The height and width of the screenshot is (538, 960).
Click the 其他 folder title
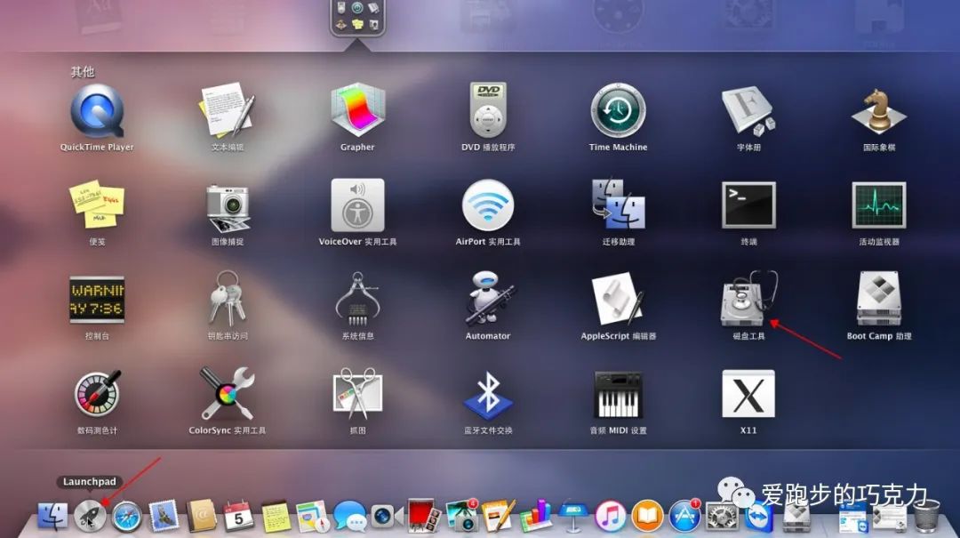[x=83, y=72]
